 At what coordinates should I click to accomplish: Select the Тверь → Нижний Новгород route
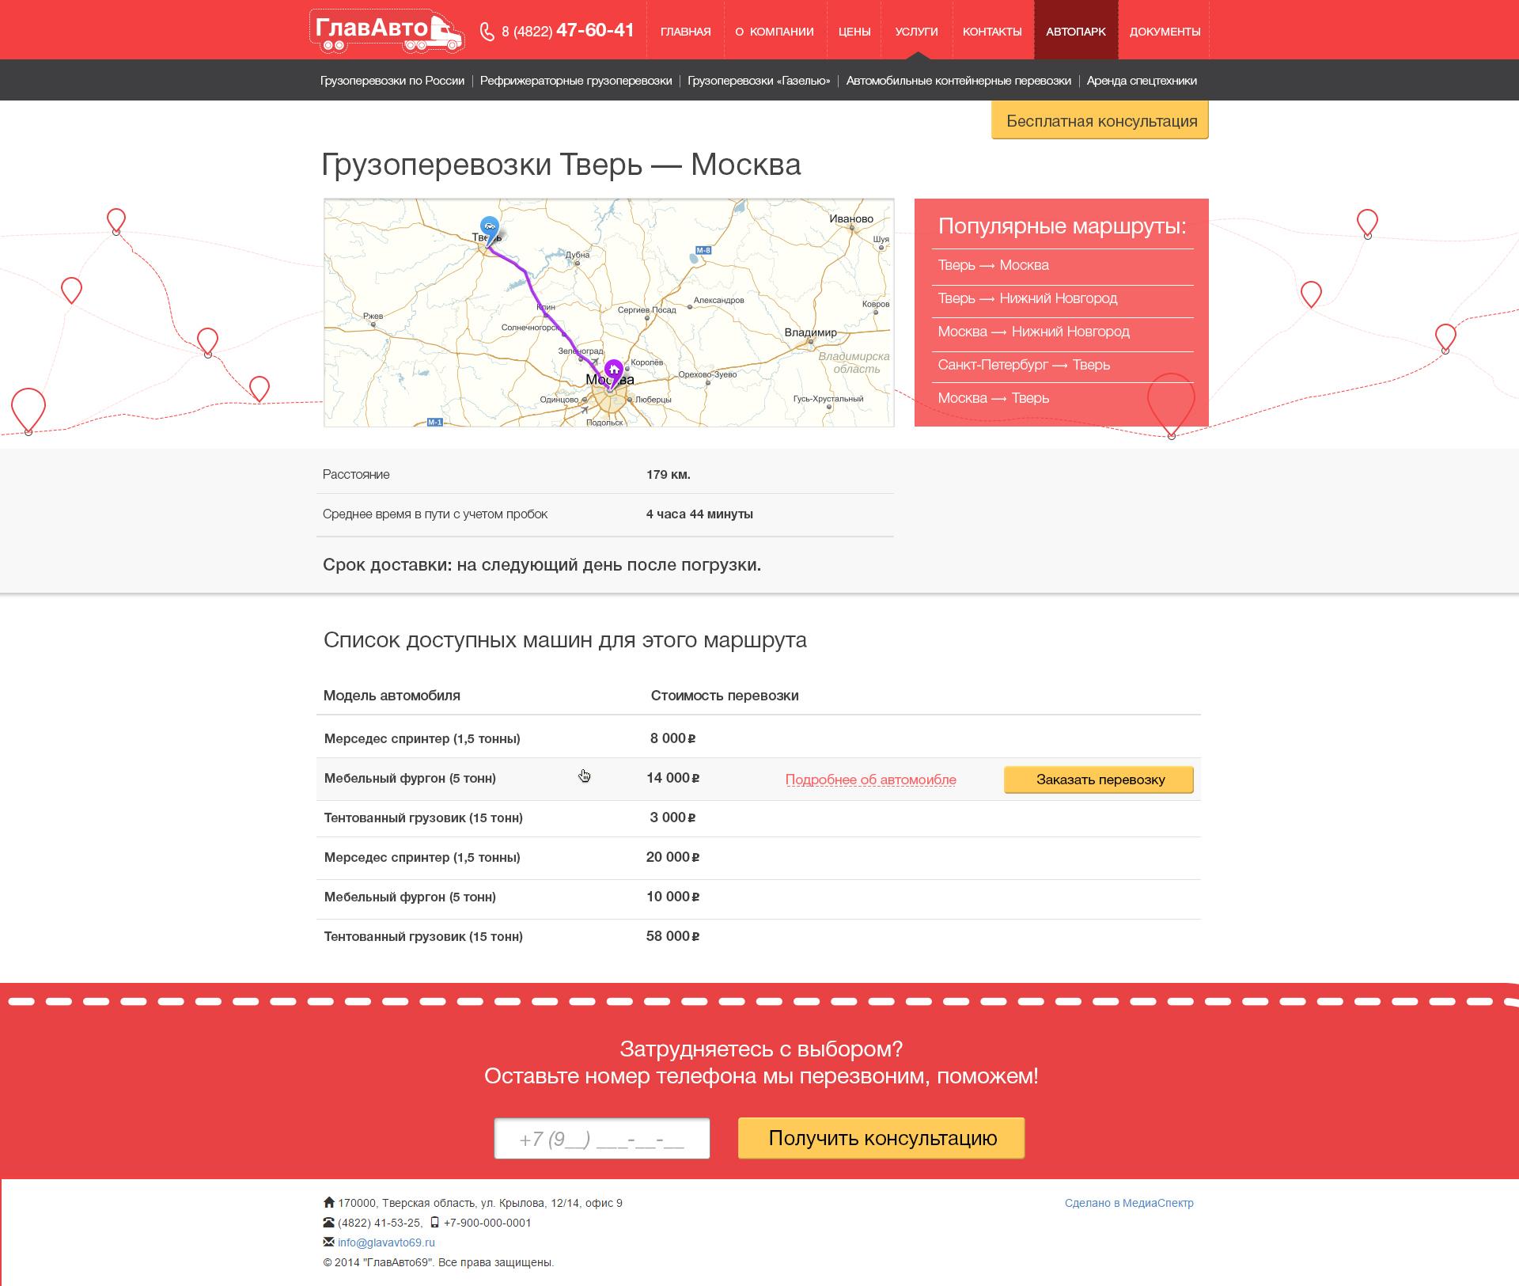[1028, 298]
